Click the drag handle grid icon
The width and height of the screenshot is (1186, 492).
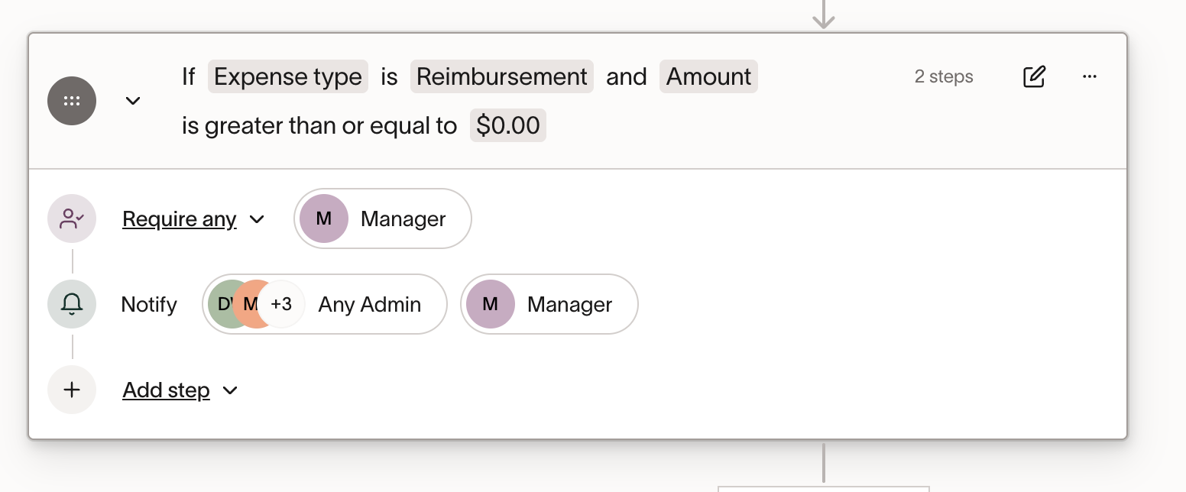[72, 101]
